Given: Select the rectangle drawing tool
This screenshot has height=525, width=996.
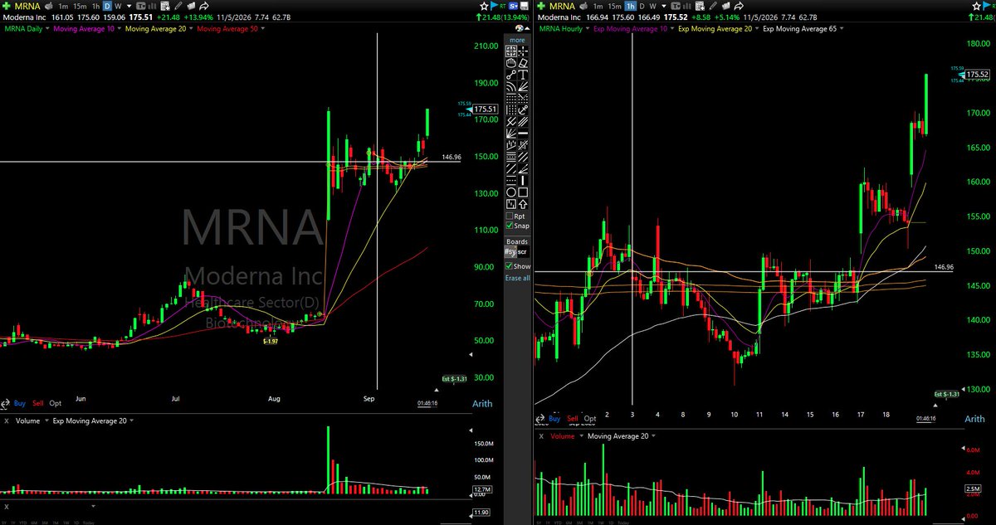Looking at the screenshot, I should click(x=524, y=192).
